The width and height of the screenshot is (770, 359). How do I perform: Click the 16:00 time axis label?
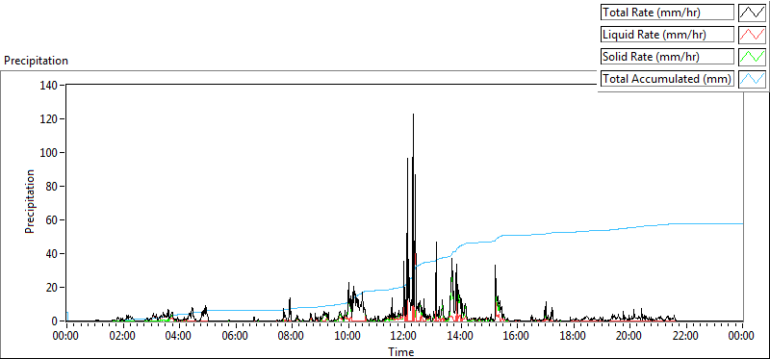click(517, 337)
